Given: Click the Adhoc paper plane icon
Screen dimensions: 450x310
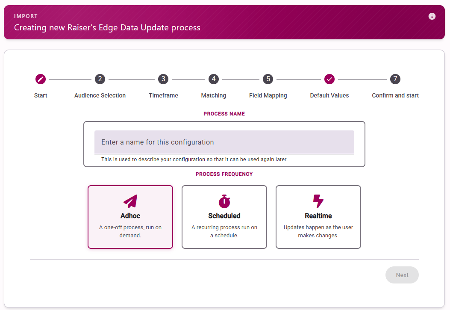Looking at the screenshot, I should point(130,201).
